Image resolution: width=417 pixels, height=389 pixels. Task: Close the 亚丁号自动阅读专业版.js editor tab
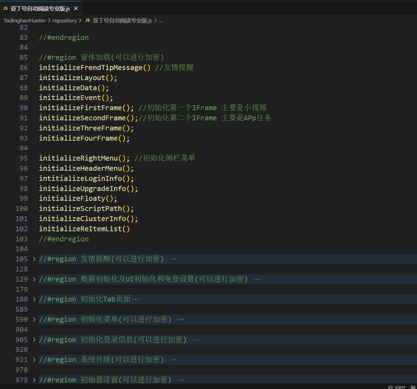[76, 9]
